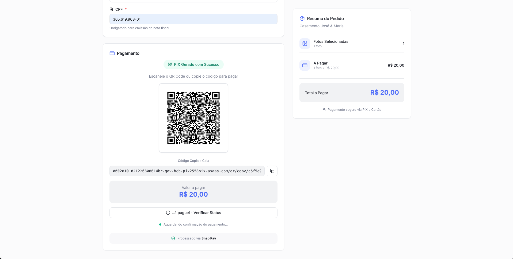This screenshot has height=259, width=513.
Task: Click the shield icon next to Snap Pay
Action: pos(173,238)
